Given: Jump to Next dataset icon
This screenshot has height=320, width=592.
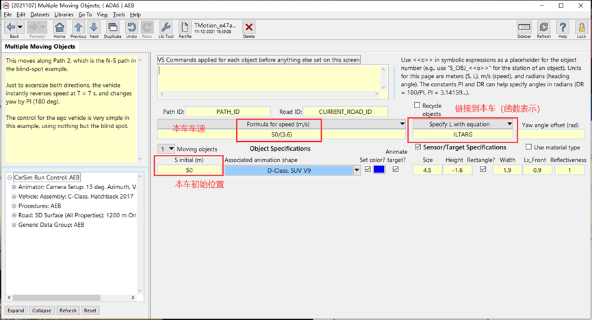Looking at the screenshot, I should (x=94, y=27).
